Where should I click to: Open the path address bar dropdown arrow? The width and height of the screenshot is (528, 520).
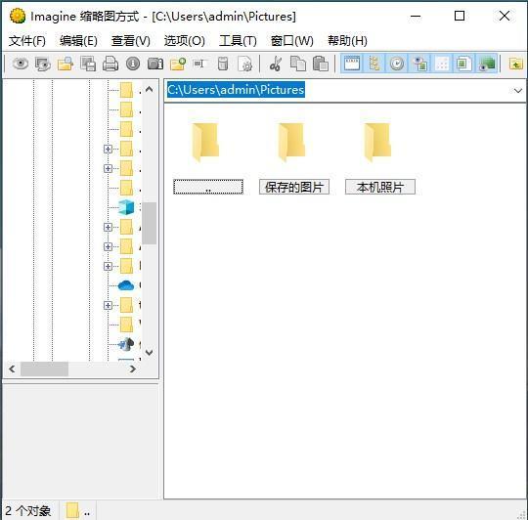[518, 91]
